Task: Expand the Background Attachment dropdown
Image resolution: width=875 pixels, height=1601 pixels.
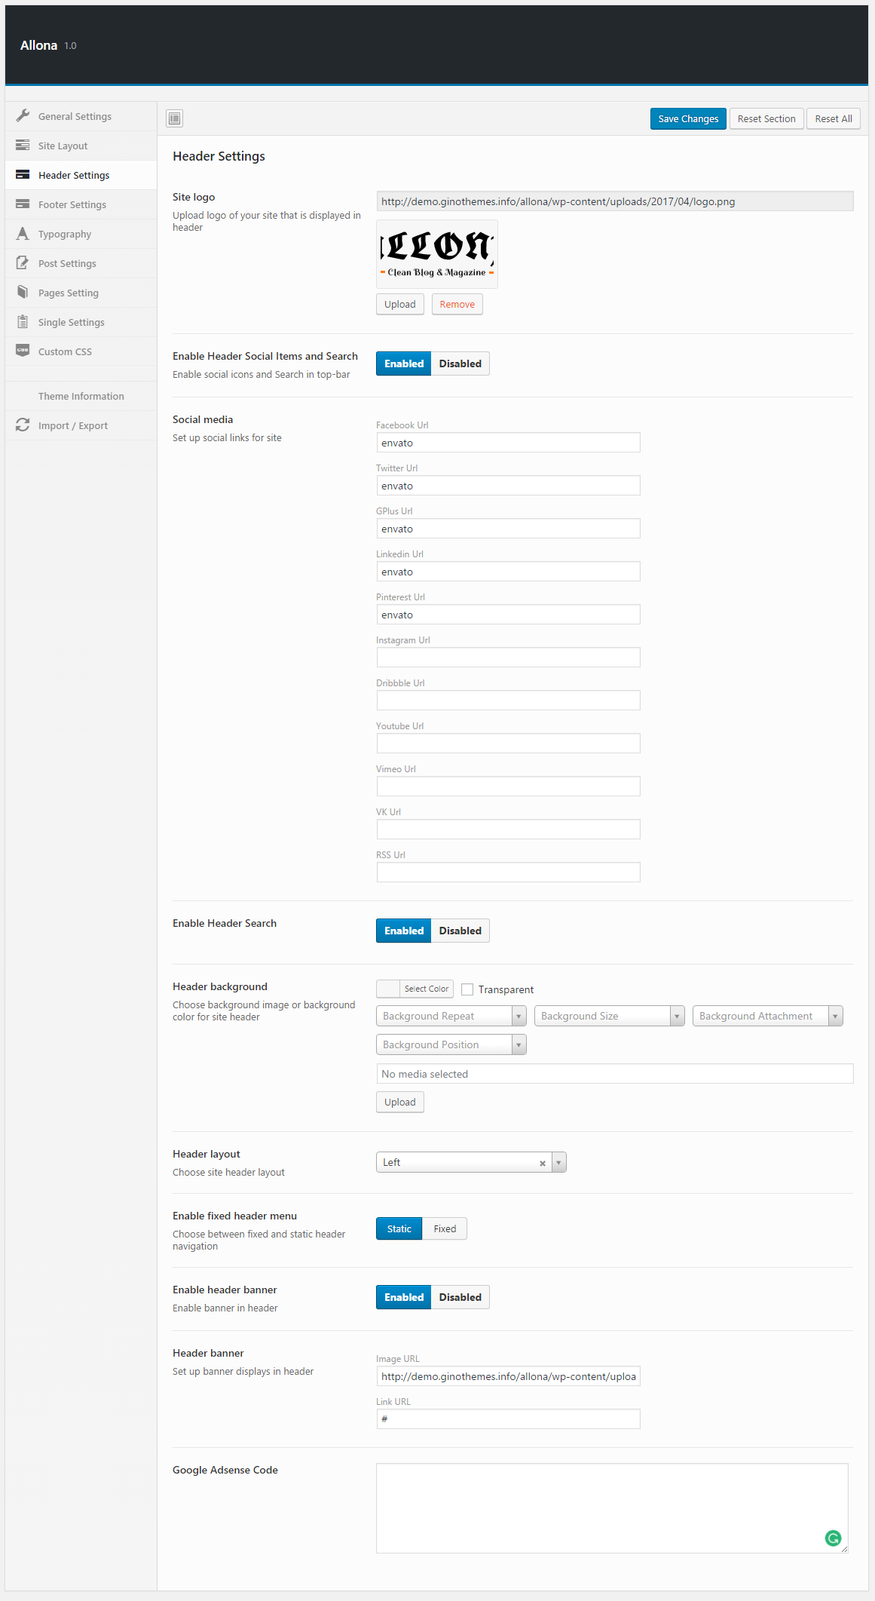Action: coord(767,1016)
